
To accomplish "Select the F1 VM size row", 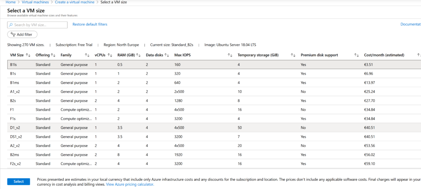I will 214,109.
